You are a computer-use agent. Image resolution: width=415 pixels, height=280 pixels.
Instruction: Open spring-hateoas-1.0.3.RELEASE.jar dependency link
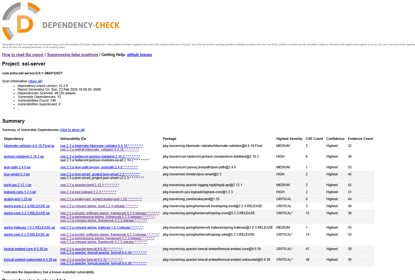pyautogui.click(x=30, y=228)
